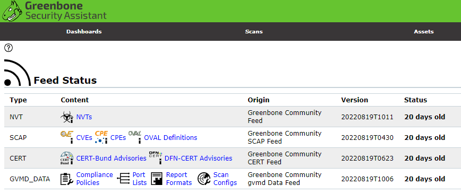
Task: Click the CVE icon in SCAP row
Action: [x=67, y=137]
